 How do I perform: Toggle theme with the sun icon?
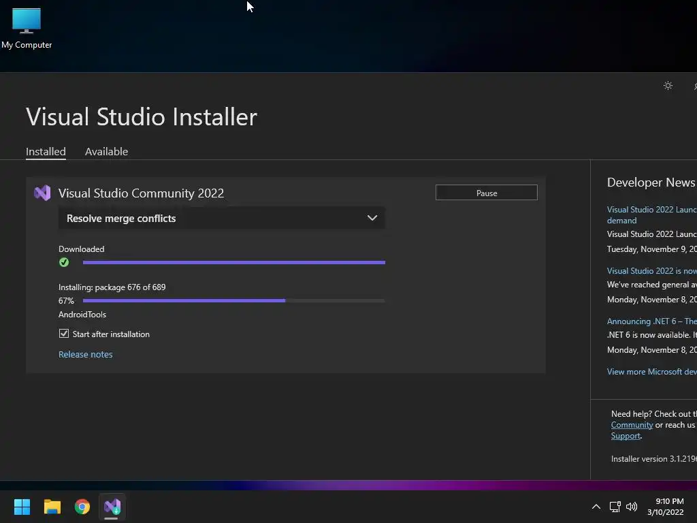(x=668, y=85)
